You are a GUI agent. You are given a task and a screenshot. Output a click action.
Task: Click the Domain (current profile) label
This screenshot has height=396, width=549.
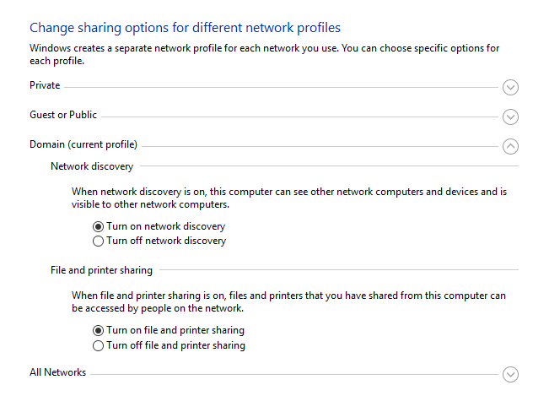click(x=83, y=144)
